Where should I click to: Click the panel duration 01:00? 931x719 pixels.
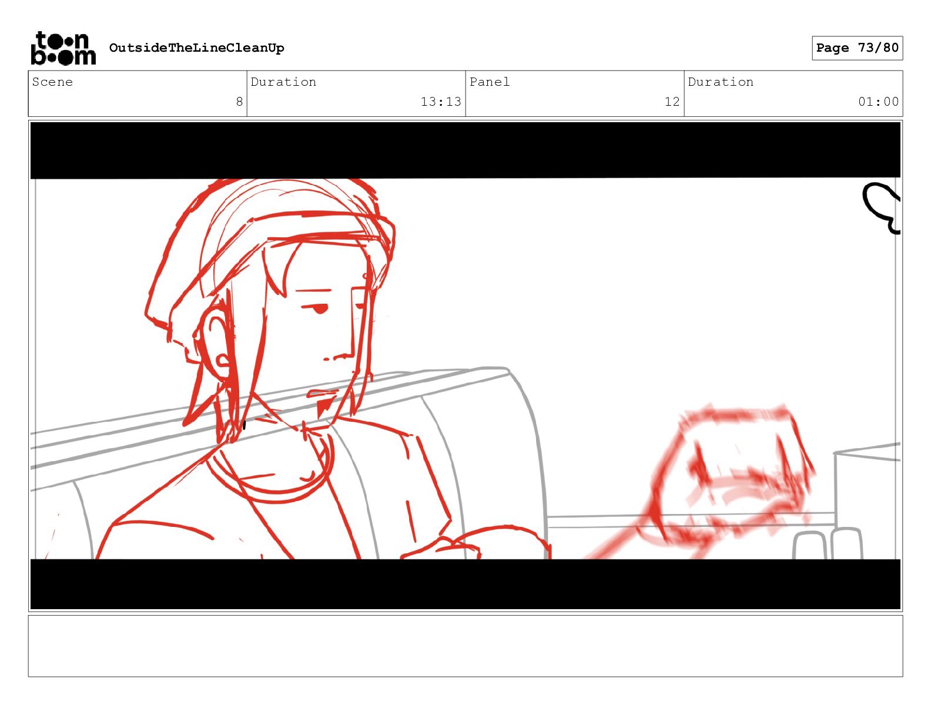[878, 102]
